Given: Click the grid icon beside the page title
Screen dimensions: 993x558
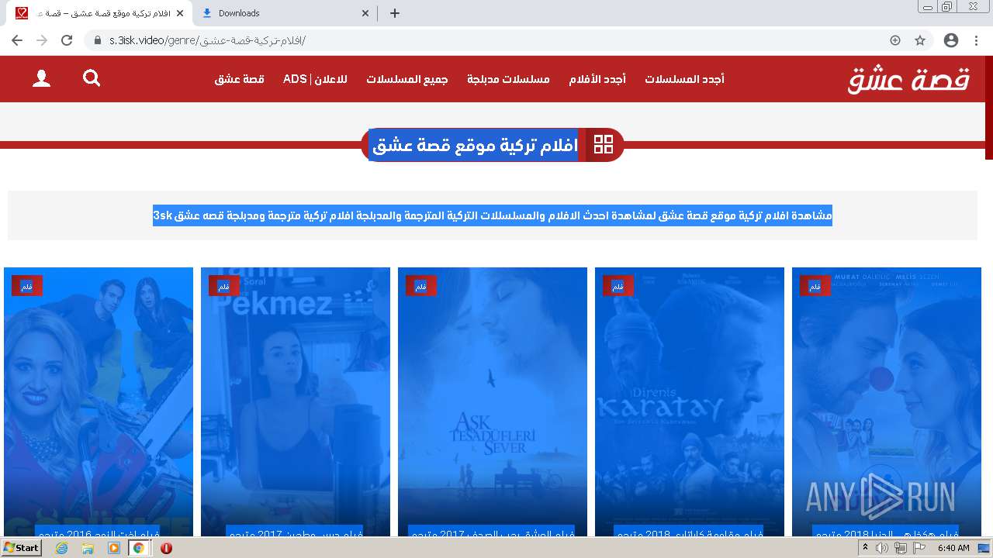Looking at the screenshot, I should [x=603, y=144].
